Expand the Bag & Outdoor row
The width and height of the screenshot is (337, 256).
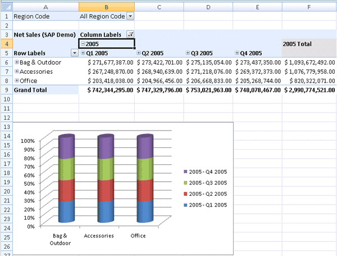click(x=17, y=62)
